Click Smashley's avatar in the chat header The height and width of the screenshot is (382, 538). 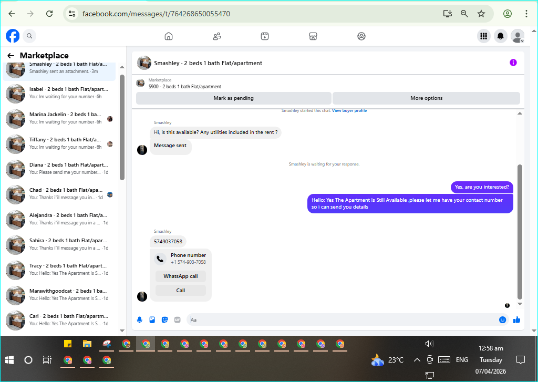(x=144, y=63)
